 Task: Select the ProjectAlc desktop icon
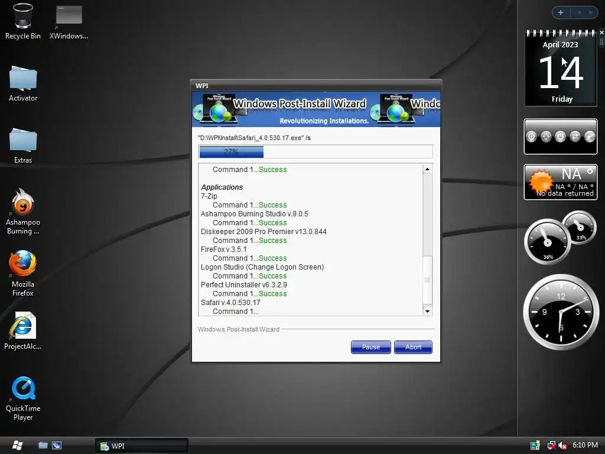click(23, 331)
